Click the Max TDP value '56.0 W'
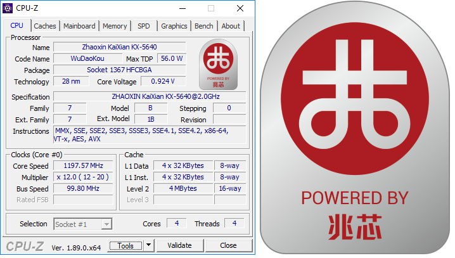The image size is (455, 258). (x=172, y=58)
